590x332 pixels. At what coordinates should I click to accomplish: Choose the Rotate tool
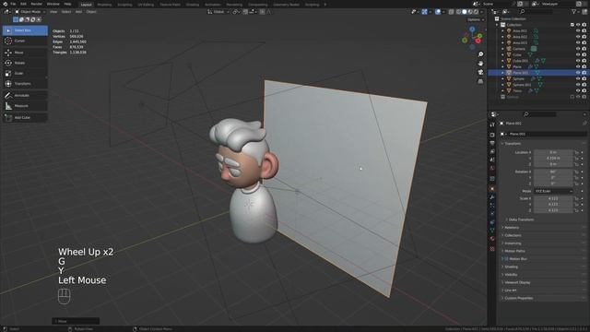(25, 63)
